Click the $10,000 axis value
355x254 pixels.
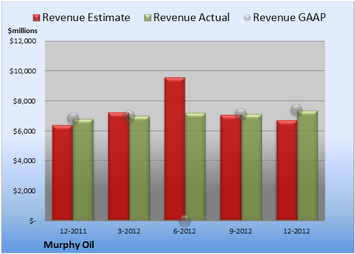point(23,71)
